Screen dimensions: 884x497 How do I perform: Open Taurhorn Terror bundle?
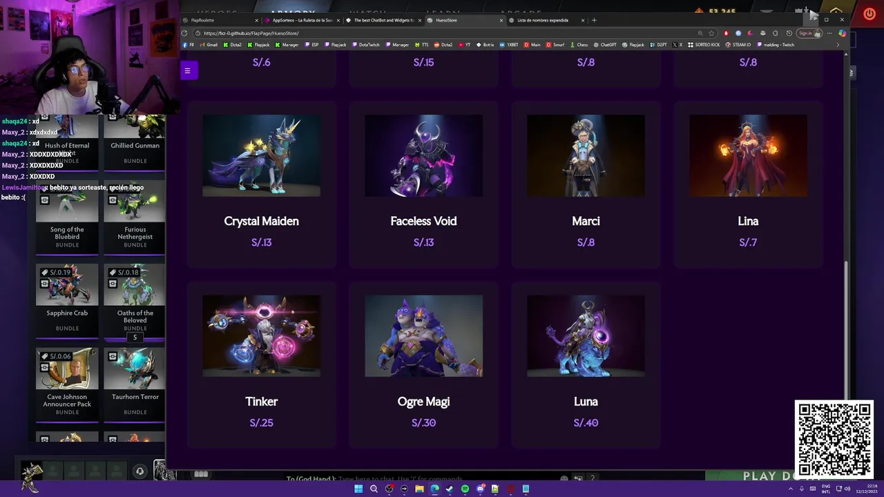coord(135,384)
